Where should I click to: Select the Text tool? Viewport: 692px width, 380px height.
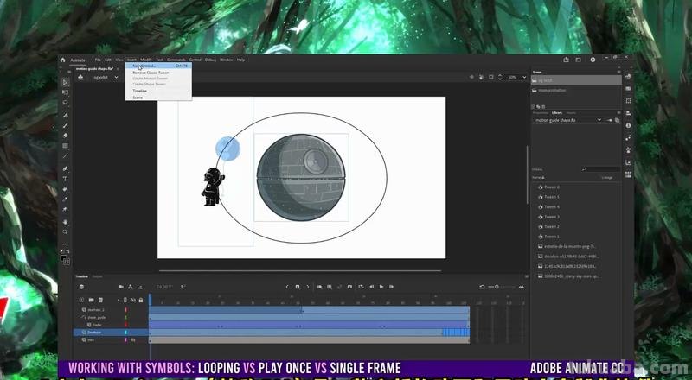tap(66, 179)
